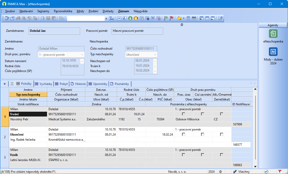Click the filter icon next to toolbar combo box
The height and width of the screenshot is (174, 288).
point(112,18)
